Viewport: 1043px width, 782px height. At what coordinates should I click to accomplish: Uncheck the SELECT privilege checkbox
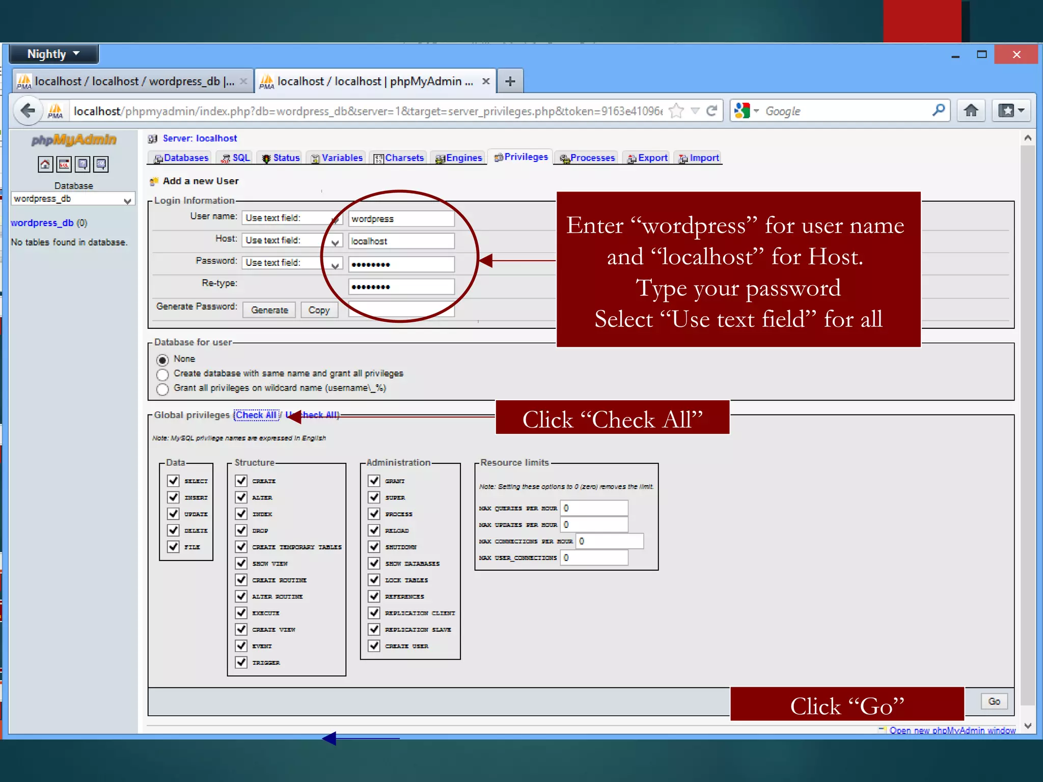pyautogui.click(x=174, y=481)
